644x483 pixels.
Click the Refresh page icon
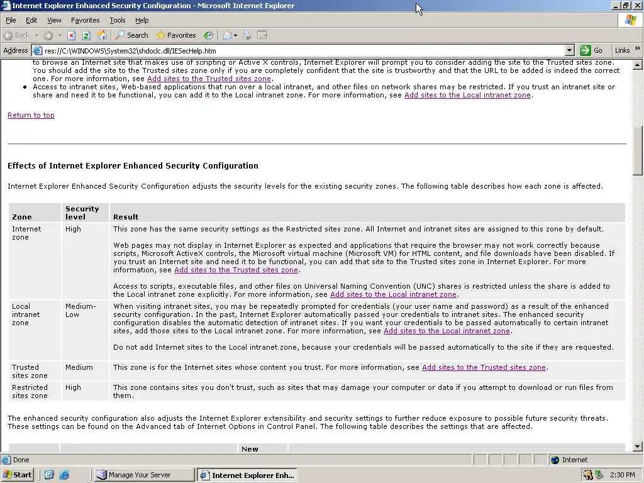click(x=86, y=35)
